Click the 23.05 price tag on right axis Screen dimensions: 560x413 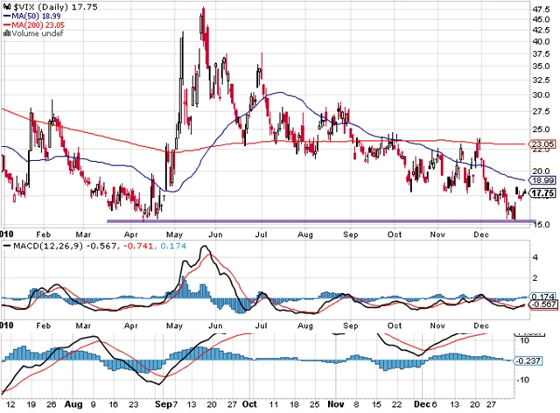pyautogui.click(x=543, y=143)
